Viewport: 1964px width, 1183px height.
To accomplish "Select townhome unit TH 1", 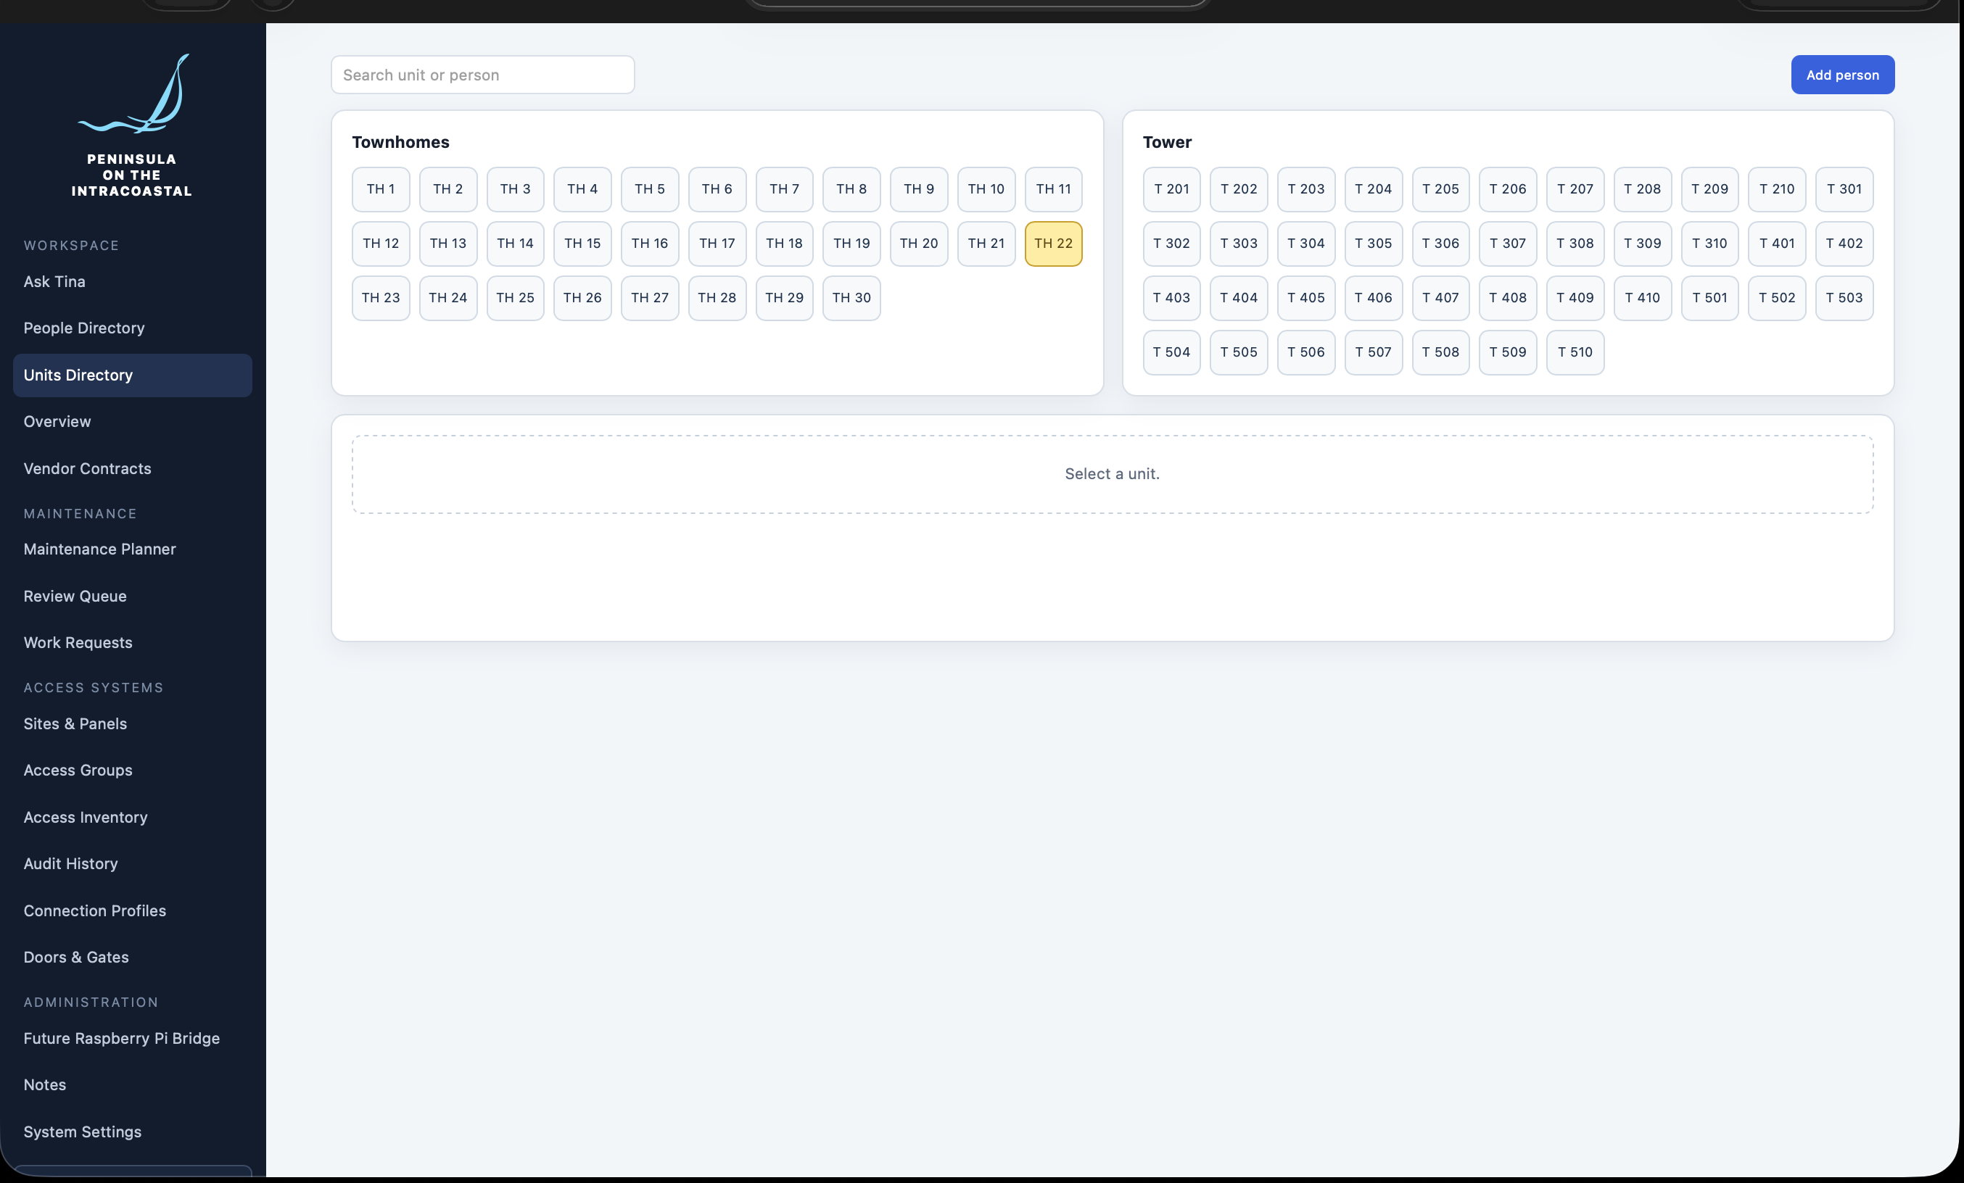I will tap(380, 188).
